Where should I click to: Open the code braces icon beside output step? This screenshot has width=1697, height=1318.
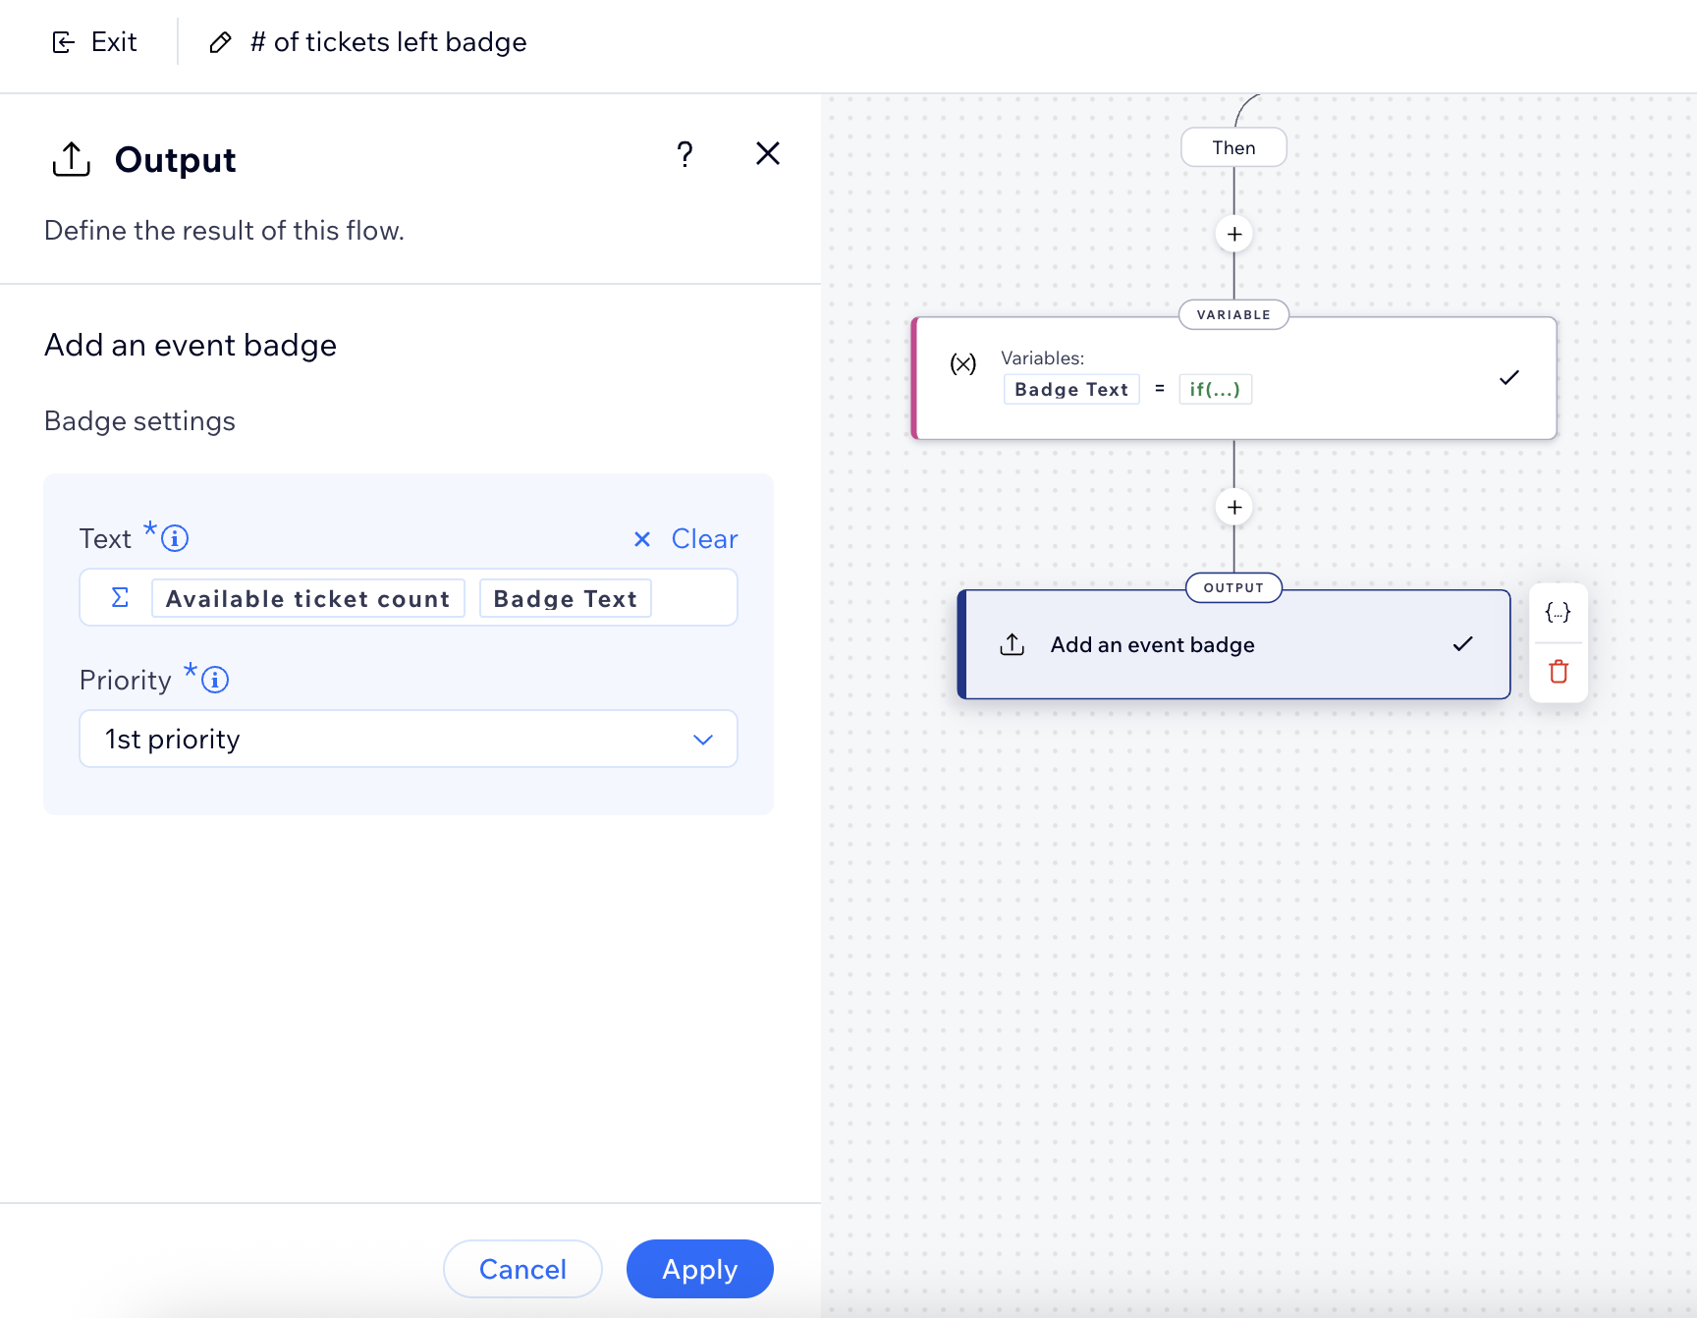1558,613
